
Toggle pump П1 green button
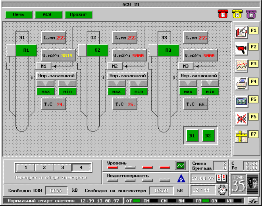26,51
